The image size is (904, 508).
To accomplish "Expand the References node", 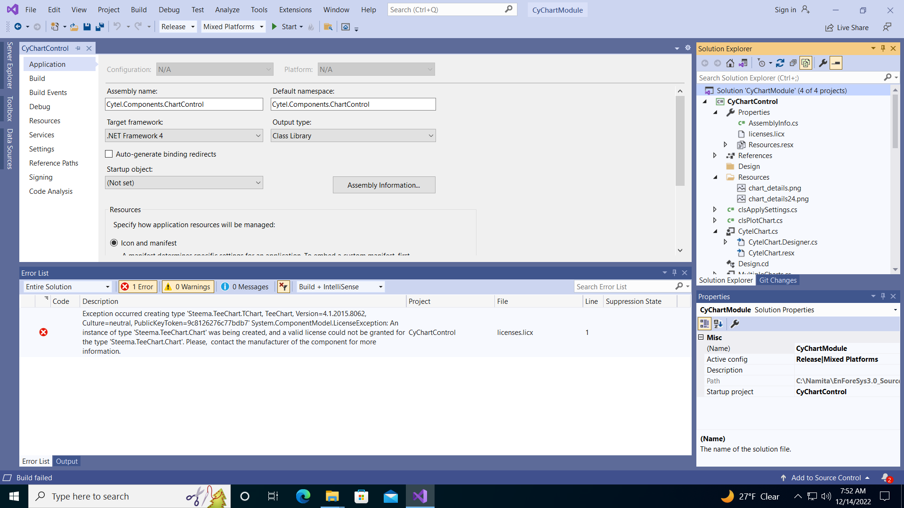I will click(x=715, y=155).
